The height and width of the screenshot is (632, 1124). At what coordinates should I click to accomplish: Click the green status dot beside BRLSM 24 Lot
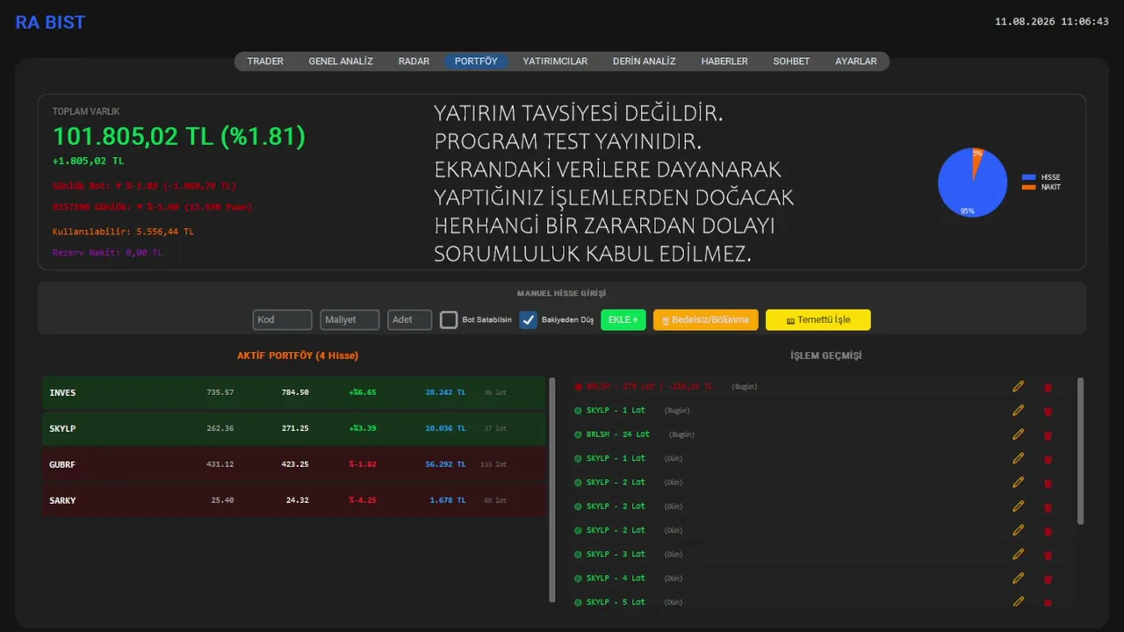578,434
